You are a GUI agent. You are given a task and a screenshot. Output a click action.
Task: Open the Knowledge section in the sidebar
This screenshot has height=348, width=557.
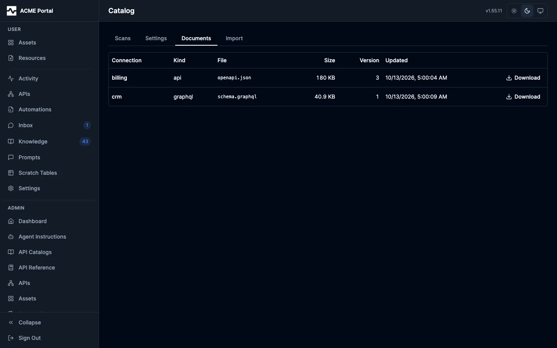(49, 142)
